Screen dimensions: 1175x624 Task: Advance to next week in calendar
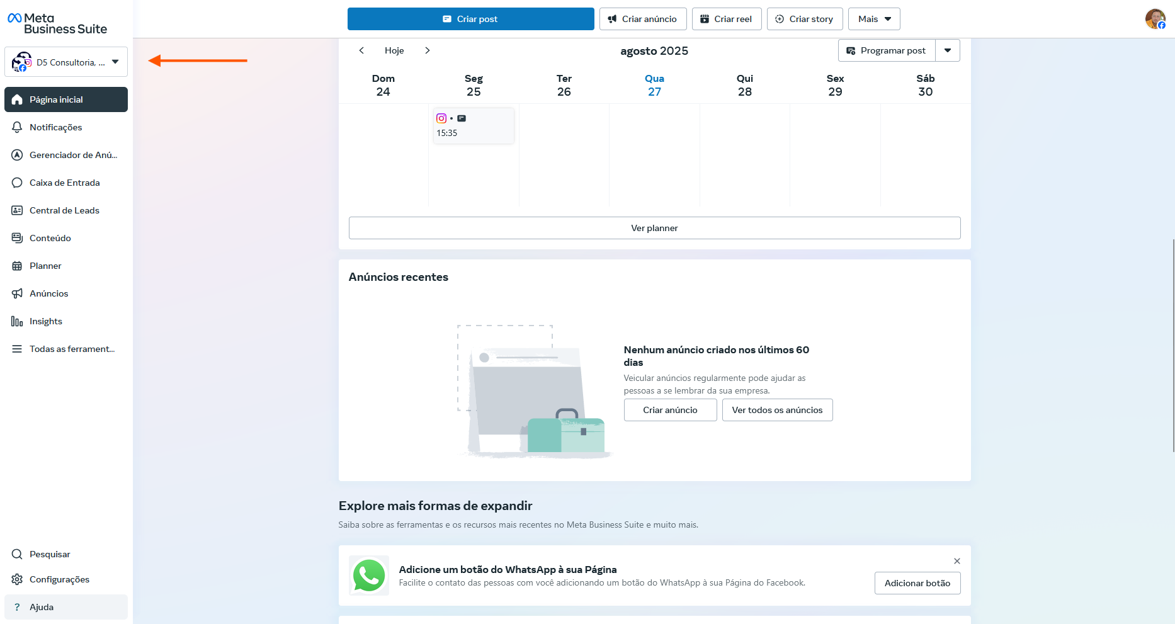point(428,50)
